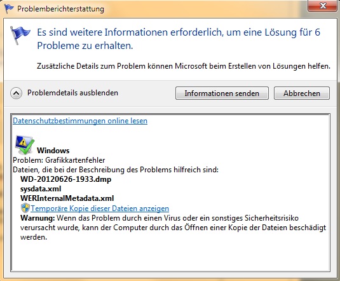Click the 'Warnung:' warning text

tap(37, 218)
